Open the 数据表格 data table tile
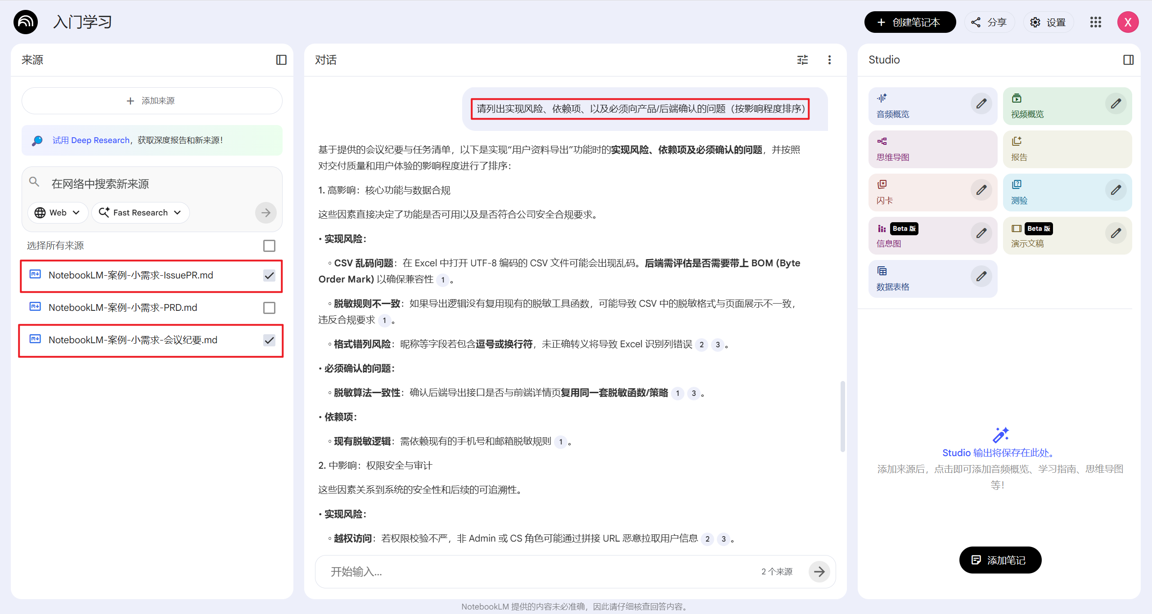This screenshot has height=614, width=1152. tap(918, 278)
